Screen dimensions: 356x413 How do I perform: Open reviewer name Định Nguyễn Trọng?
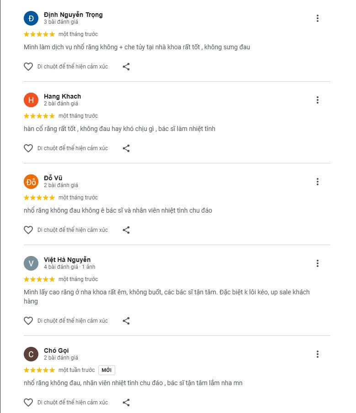[73, 15]
